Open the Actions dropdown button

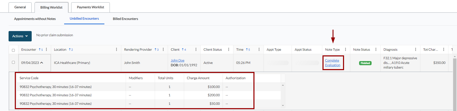coord(20,36)
